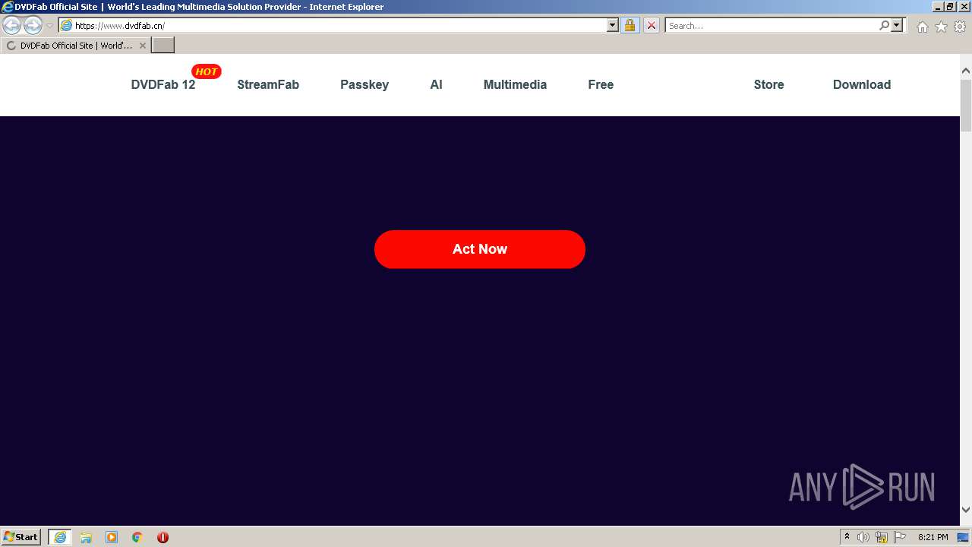Show hidden system tray icons arrow
Image resolution: width=972 pixels, height=547 pixels.
coord(847,537)
